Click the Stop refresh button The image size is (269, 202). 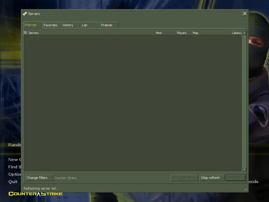212,178
